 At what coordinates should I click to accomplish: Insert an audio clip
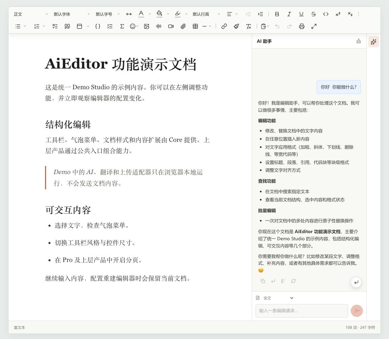click(159, 26)
